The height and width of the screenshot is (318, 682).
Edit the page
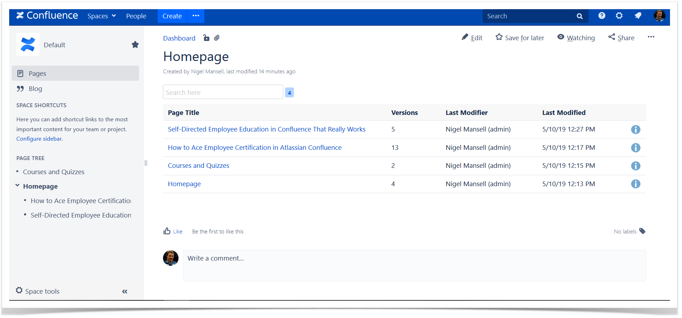[472, 37]
